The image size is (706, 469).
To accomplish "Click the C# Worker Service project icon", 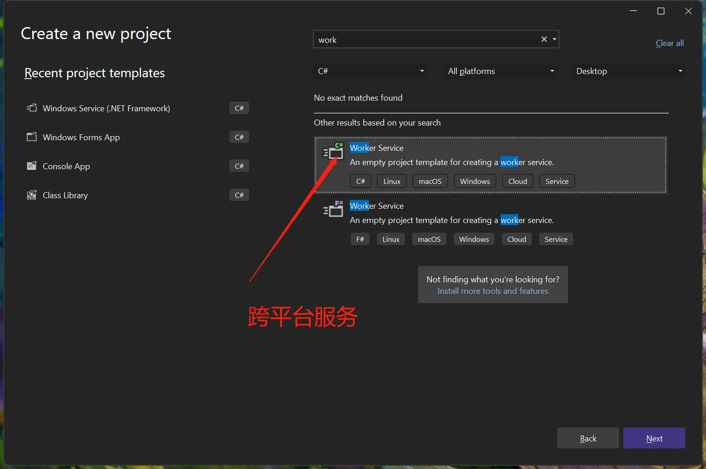I will click(x=333, y=151).
